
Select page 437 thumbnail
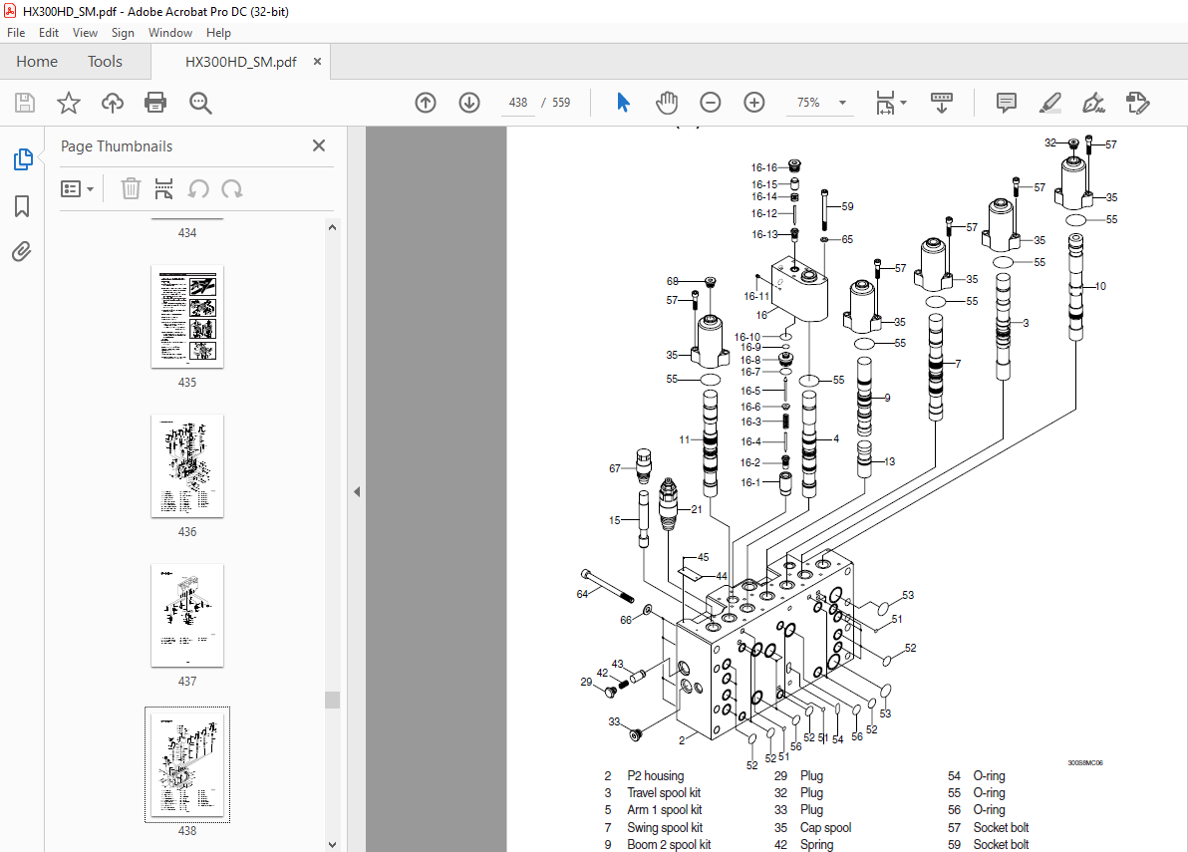click(187, 615)
